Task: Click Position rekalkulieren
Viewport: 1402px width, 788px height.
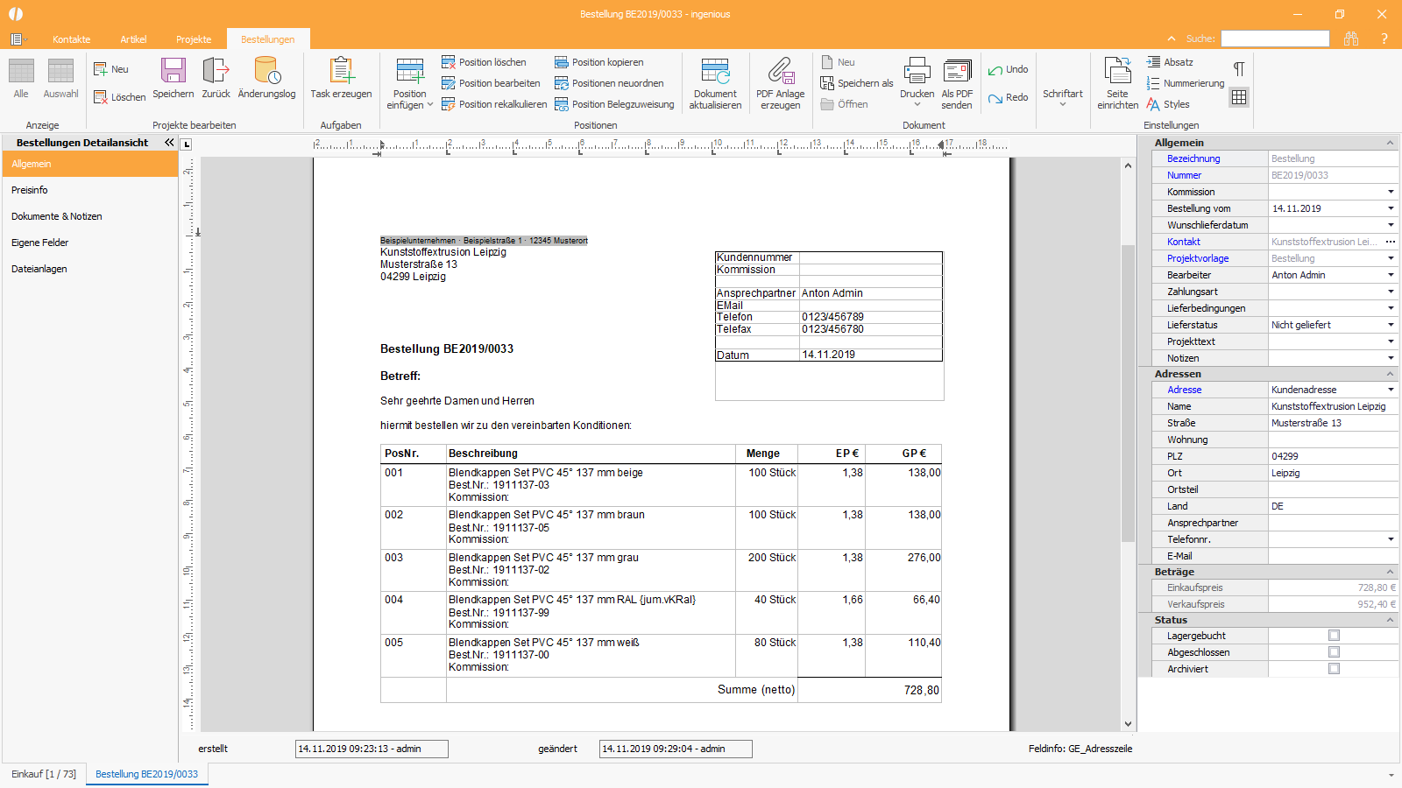Action: coord(494,104)
